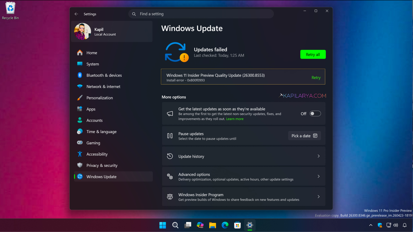Click the search magnifier icon in Settings
The height and width of the screenshot is (232, 413).
tap(134, 14)
